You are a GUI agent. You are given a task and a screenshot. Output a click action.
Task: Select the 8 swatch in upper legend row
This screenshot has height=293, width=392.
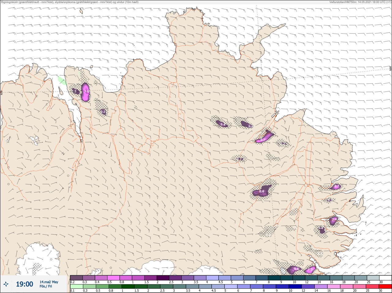point(274,278)
